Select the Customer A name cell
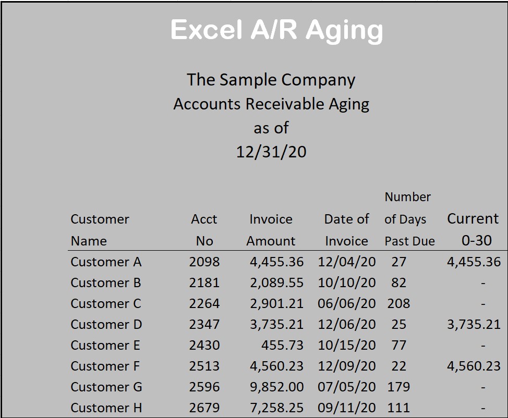The width and height of the screenshot is (508, 418). [106, 262]
